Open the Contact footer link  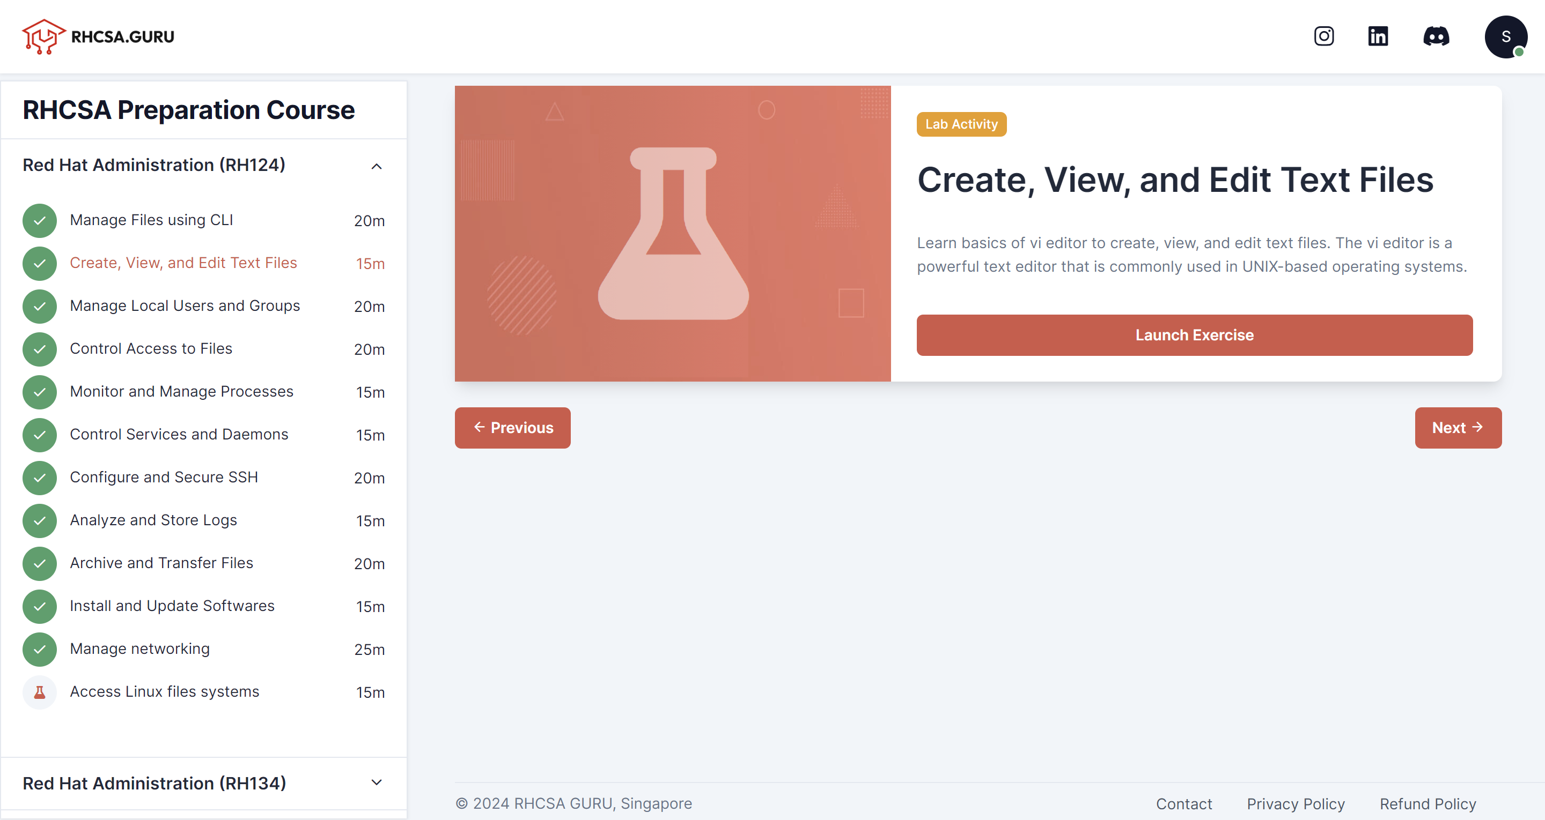(x=1184, y=804)
